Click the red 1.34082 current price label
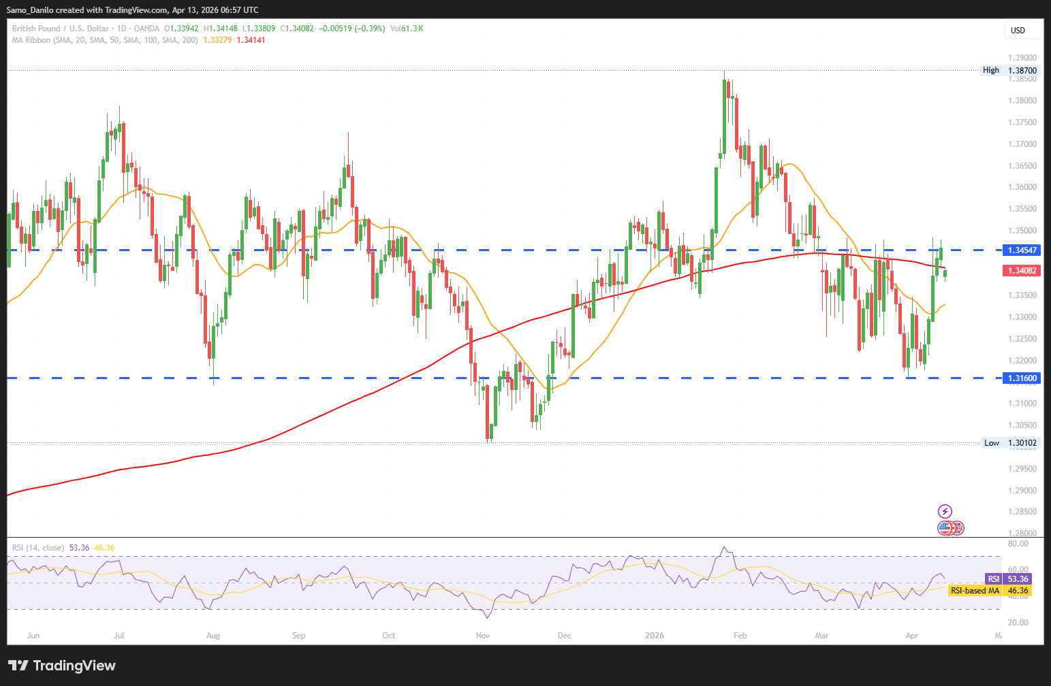Screen dimensions: 1051x686 [1022, 271]
